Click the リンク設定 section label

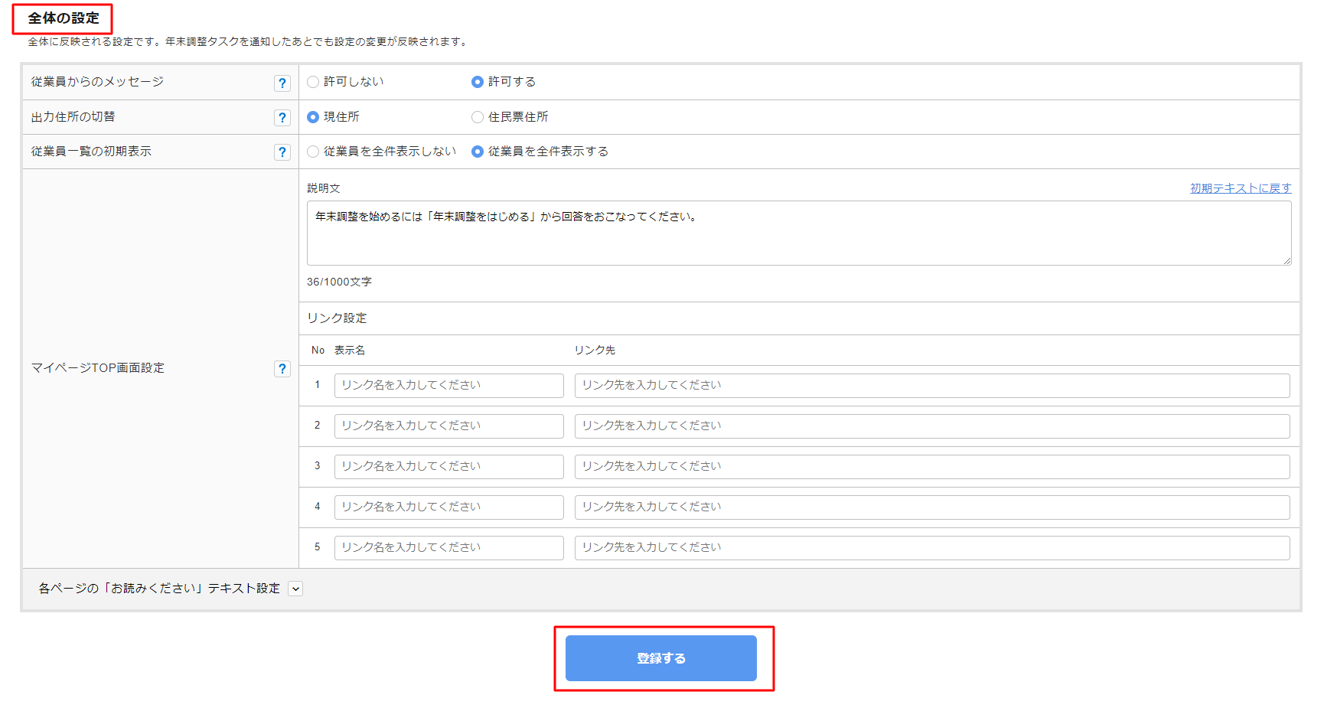point(337,318)
